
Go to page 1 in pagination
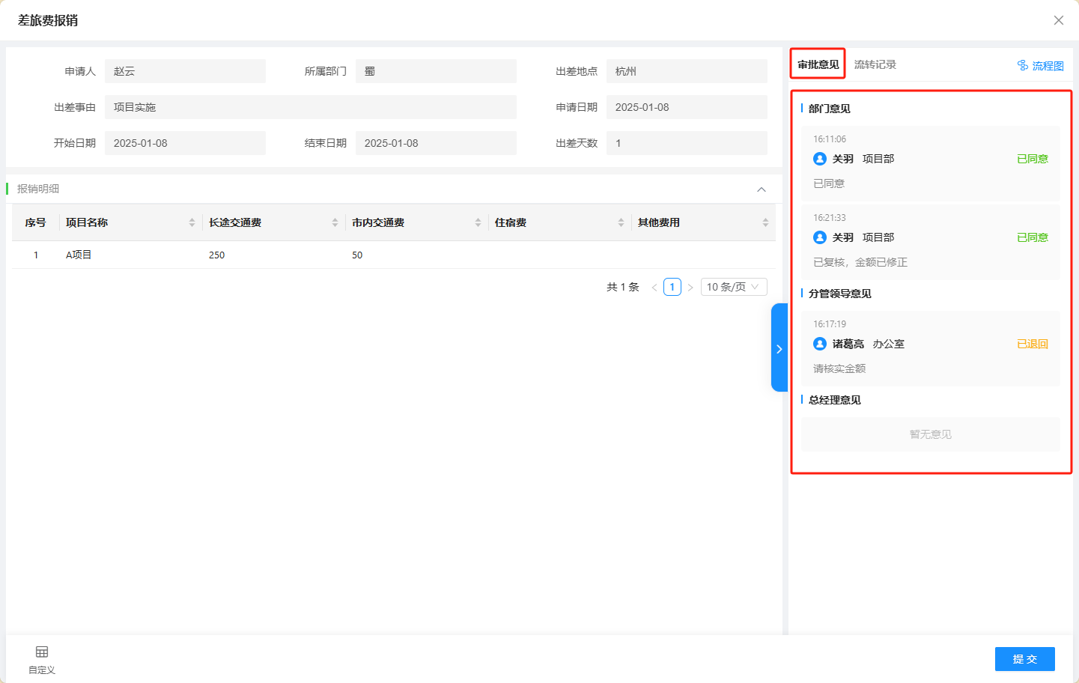point(672,287)
